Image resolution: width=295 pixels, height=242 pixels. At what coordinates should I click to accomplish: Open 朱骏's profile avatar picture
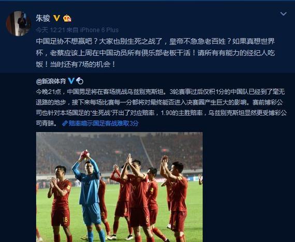pyautogui.click(x=18, y=23)
